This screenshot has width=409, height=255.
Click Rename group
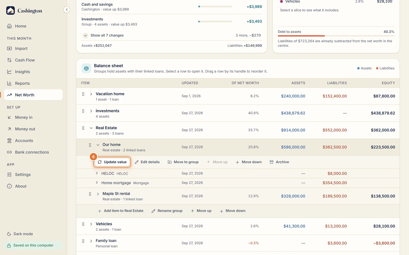pos(167,211)
